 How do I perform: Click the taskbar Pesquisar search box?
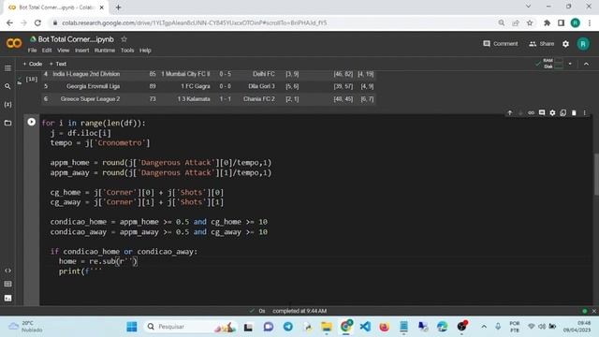[x=190, y=327]
